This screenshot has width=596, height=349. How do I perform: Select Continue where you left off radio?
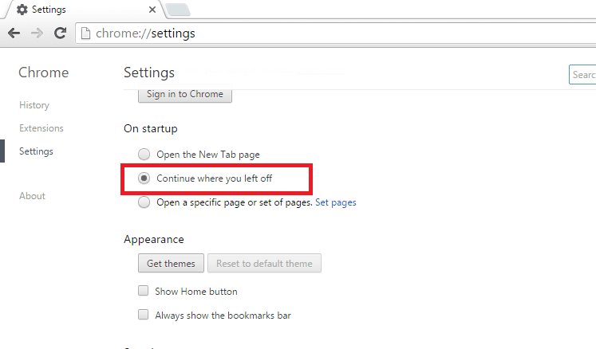point(144,178)
